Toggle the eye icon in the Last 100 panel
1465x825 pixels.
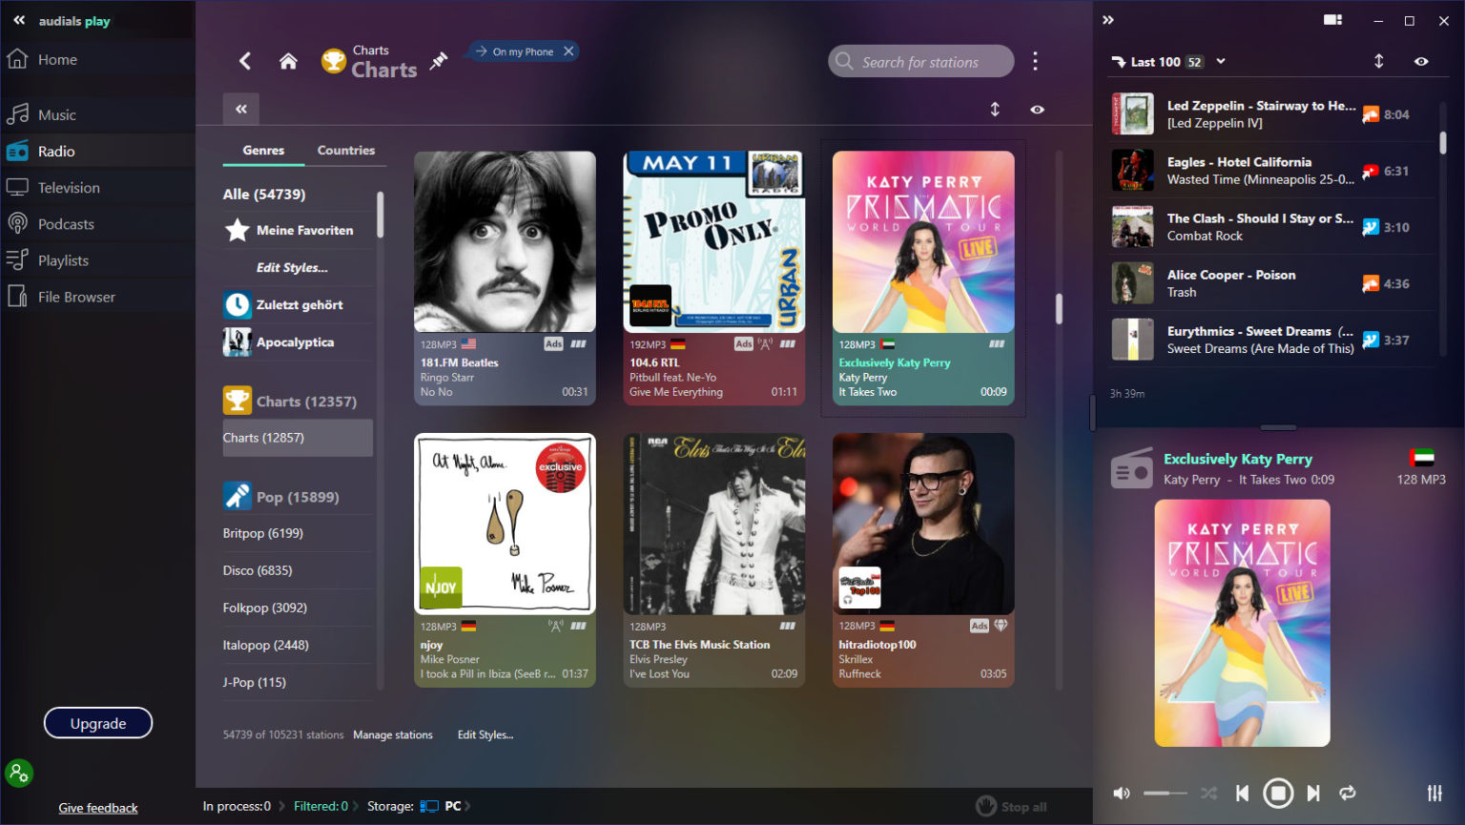(1420, 60)
